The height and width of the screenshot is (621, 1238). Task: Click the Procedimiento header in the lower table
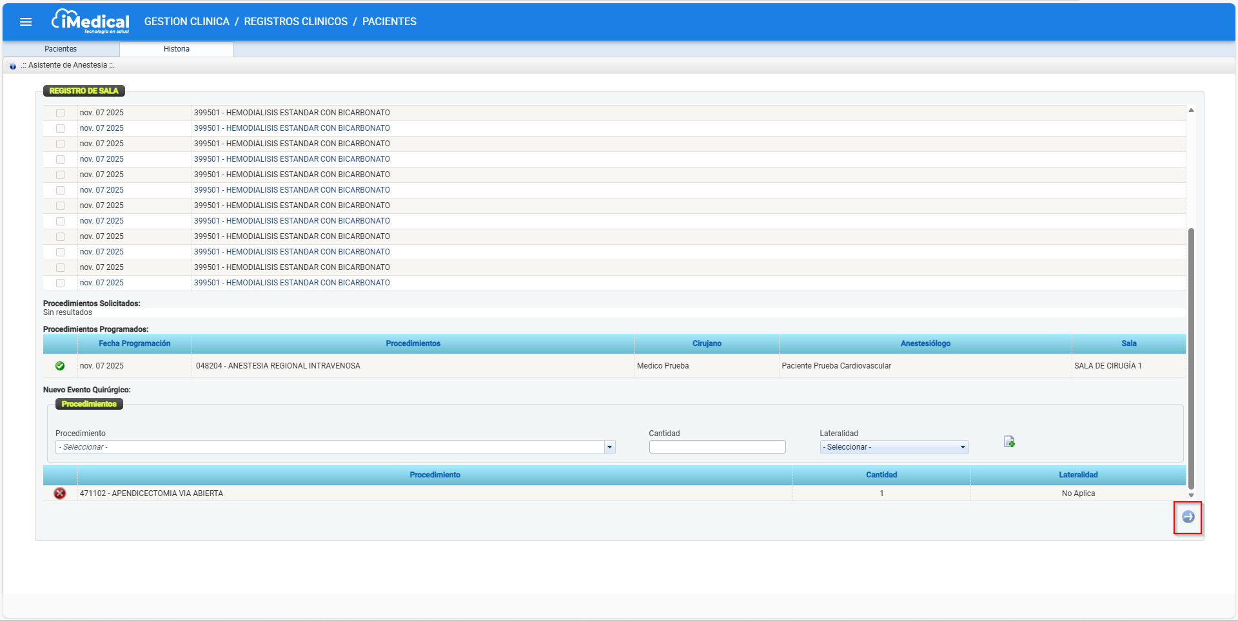(x=435, y=475)
